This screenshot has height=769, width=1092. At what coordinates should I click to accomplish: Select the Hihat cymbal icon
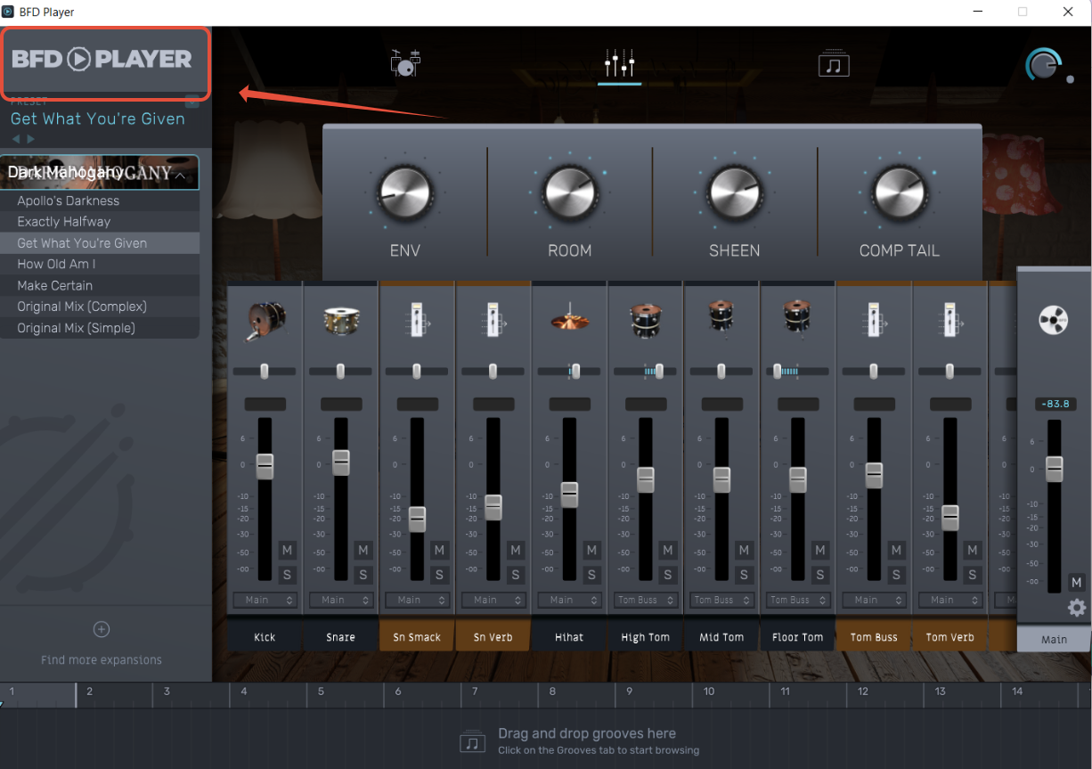click(569, 321)
